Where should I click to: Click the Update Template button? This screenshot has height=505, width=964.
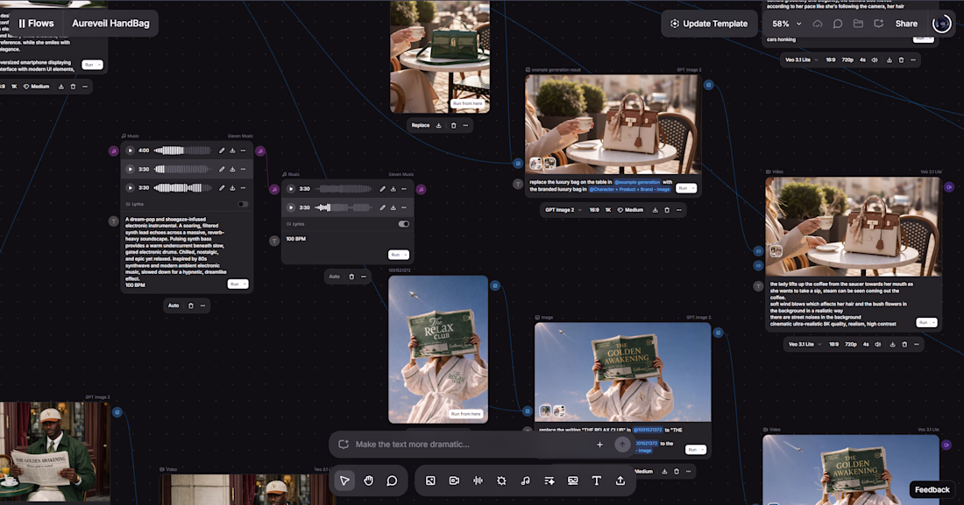click(x=709, y=24)
